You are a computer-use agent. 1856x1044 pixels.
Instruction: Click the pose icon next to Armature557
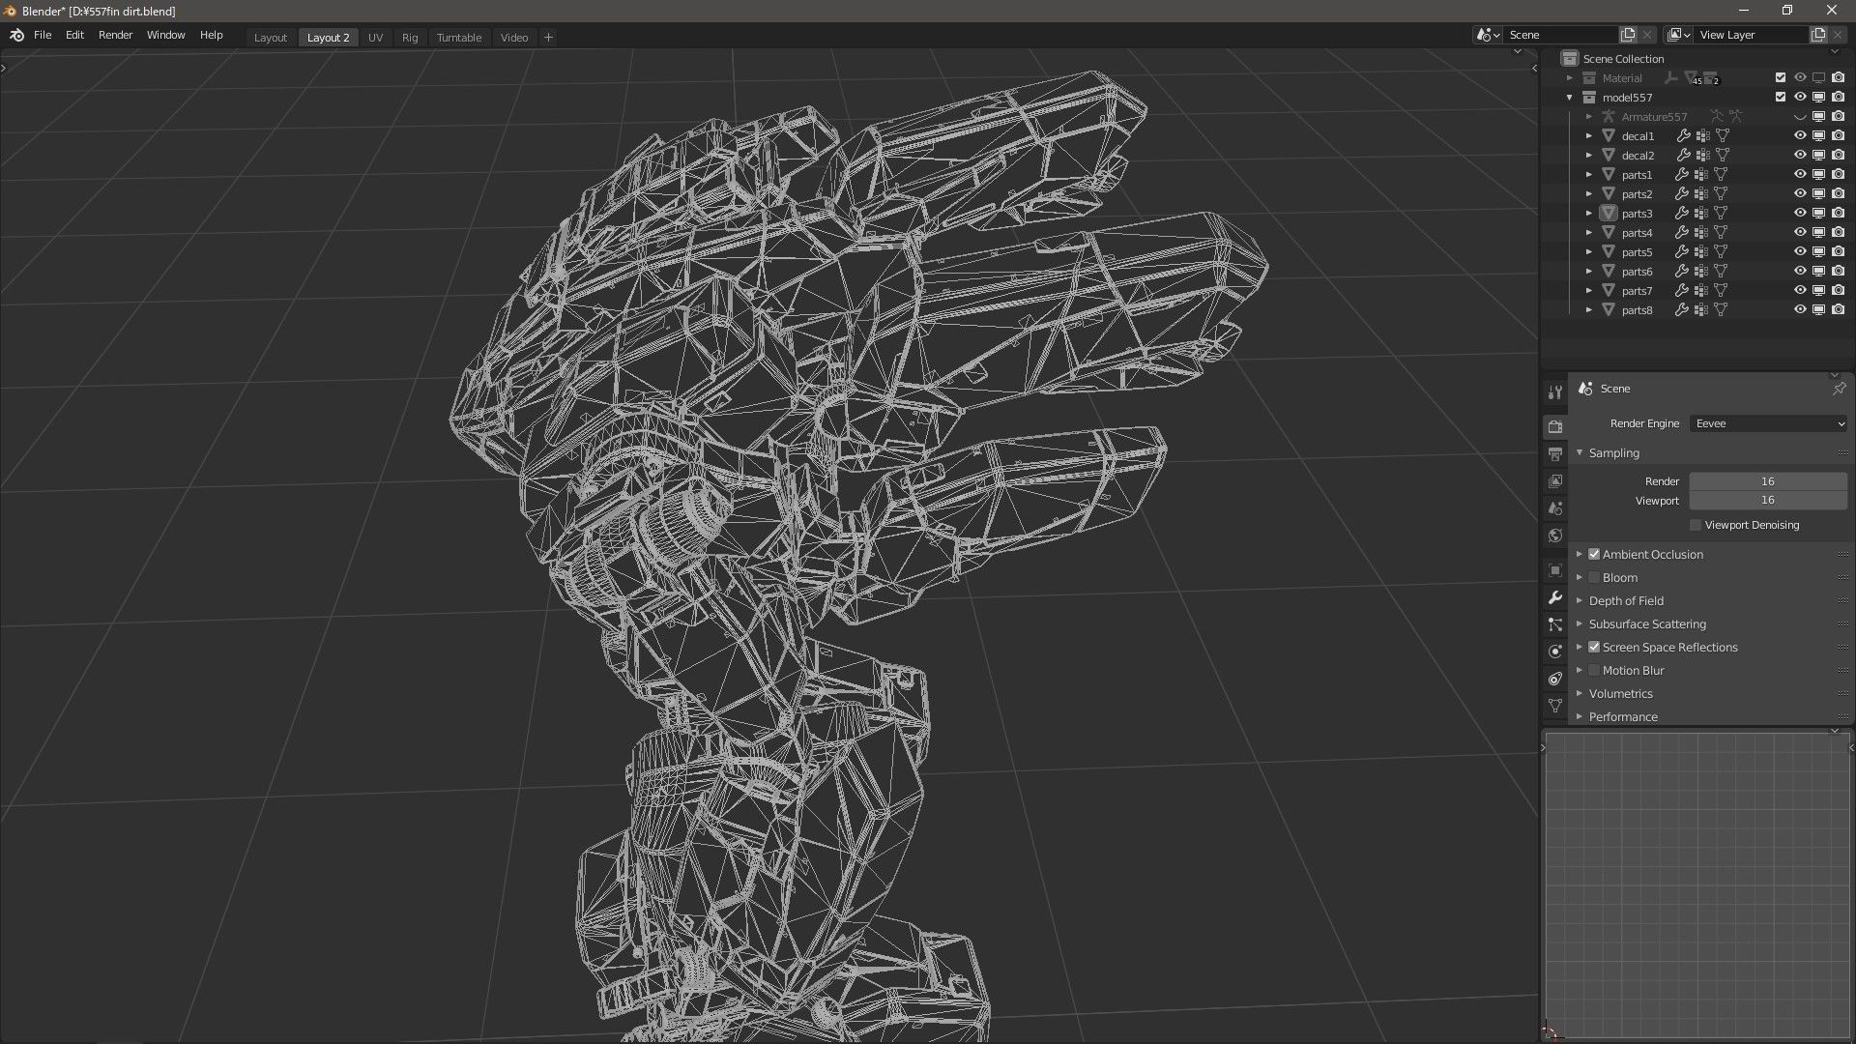(1717, 117)
